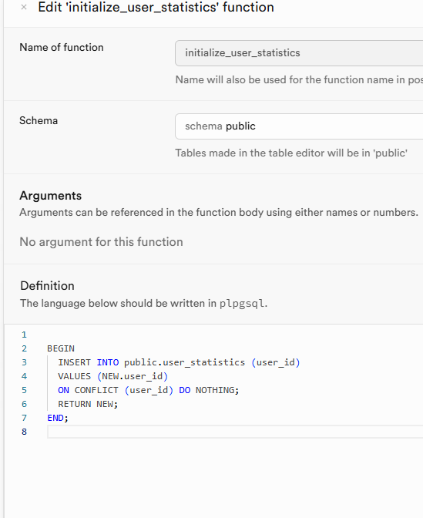Click NEW.user_id inside the VALUES clause
The width and height of the screenshot is (423, 518).
(133, 376)
